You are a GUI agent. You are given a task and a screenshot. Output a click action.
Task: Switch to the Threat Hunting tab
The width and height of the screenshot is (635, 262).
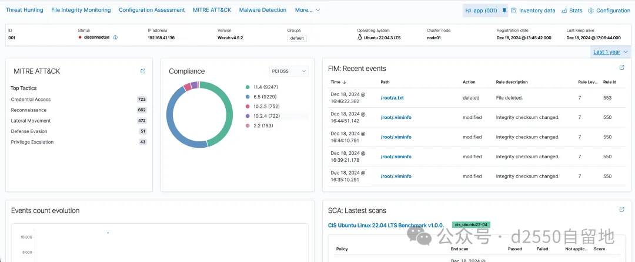point(24,10)
